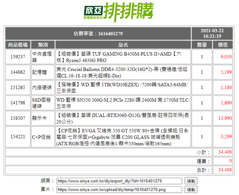Select the 圖片 png URL field

(x=119, y=190)
